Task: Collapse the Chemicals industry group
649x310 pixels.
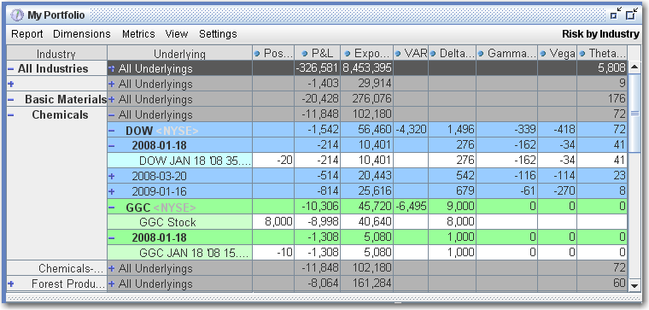Action: (11, 115)
